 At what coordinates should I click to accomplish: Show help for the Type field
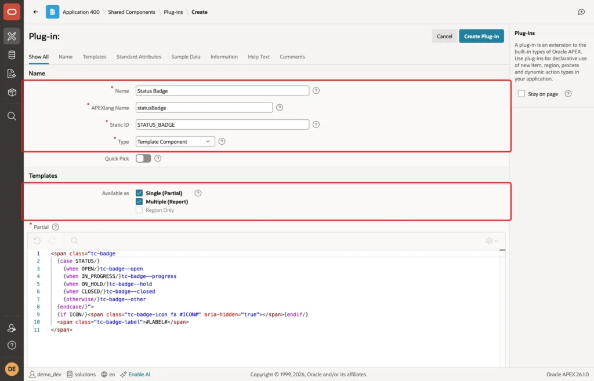[x=222, y=141]
